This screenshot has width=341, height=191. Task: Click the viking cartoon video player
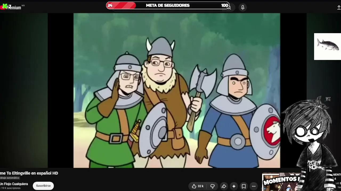coord(177,90)
